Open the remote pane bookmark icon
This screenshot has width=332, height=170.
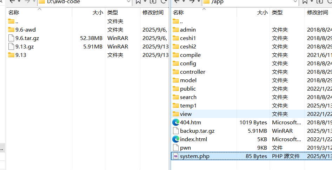[x=304, y=2]
